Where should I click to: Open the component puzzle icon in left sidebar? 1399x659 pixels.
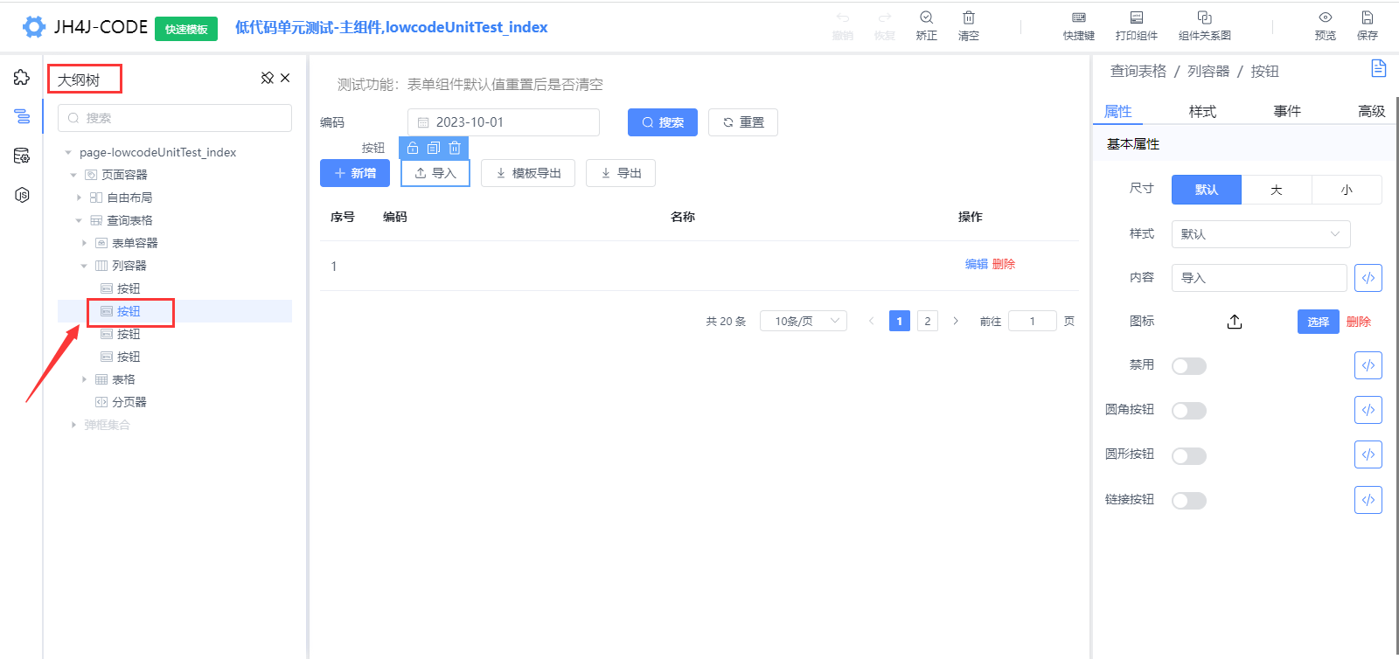(x=22, y=78)
